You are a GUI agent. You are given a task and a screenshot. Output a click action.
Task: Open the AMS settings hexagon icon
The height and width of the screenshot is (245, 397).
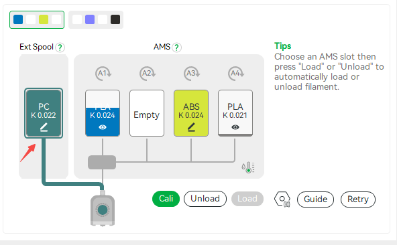(x=282, y=199)
